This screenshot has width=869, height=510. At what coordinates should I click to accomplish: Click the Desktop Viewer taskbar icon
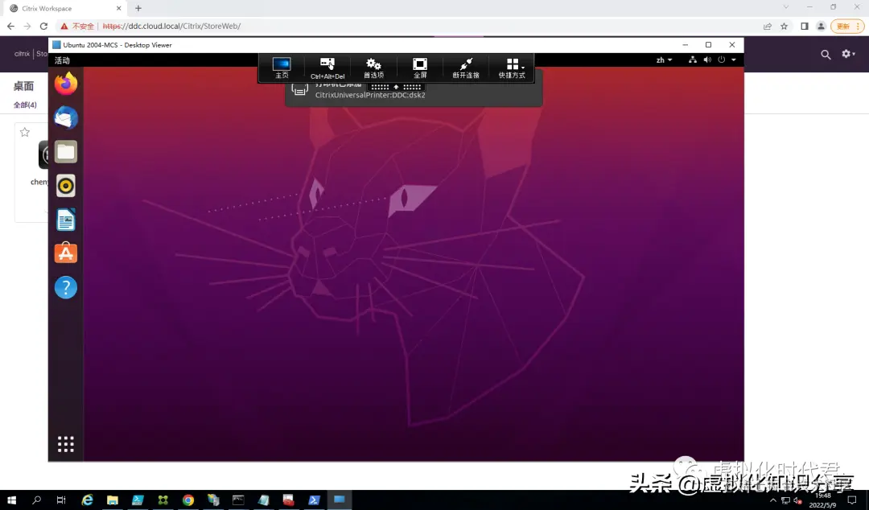340,500
